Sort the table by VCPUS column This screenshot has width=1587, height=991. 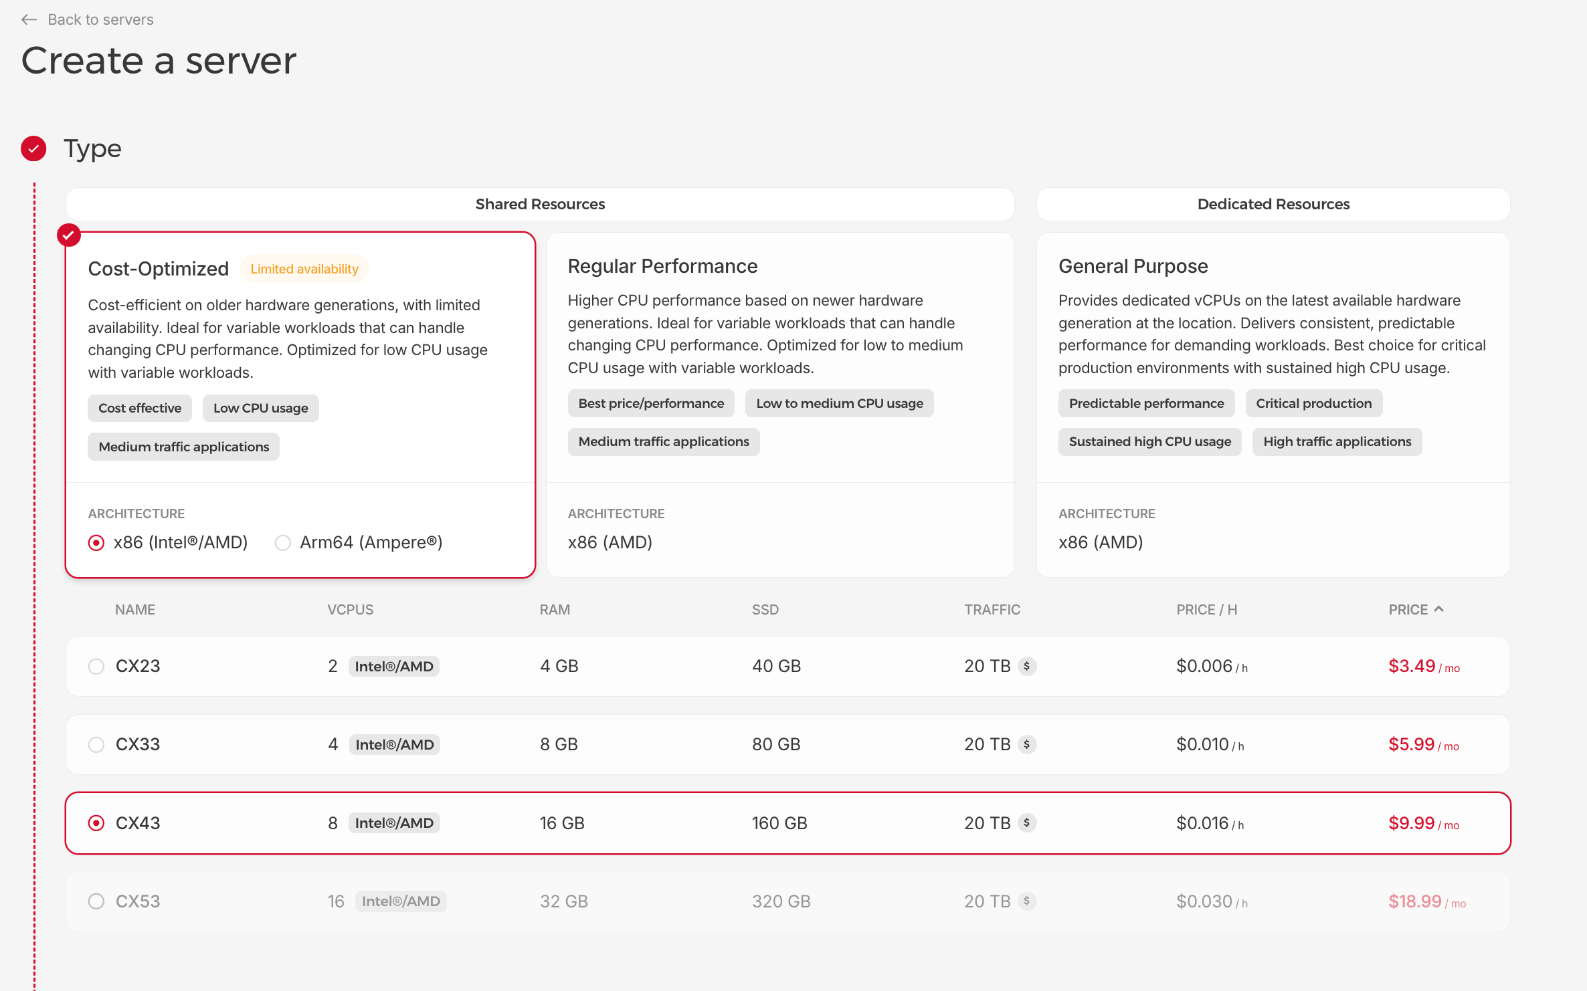point(350,610)
